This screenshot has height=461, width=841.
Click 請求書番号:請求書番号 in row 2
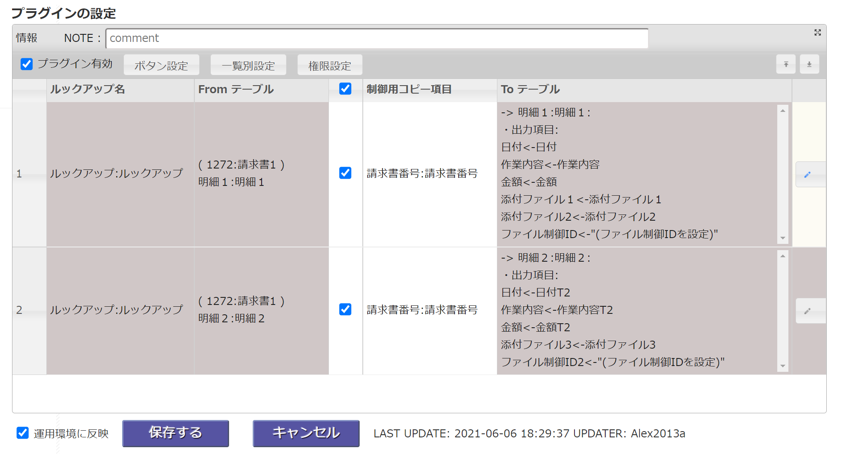pyautogui.click(x=422, y=310)
